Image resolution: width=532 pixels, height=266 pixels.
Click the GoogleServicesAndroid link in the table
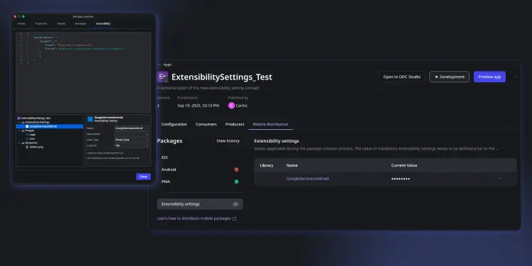(307, 179)
